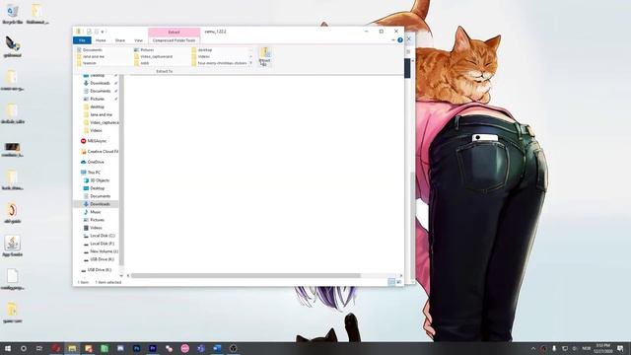
Task: Open the desktop folder in the navigation pane
Action: 97,106
